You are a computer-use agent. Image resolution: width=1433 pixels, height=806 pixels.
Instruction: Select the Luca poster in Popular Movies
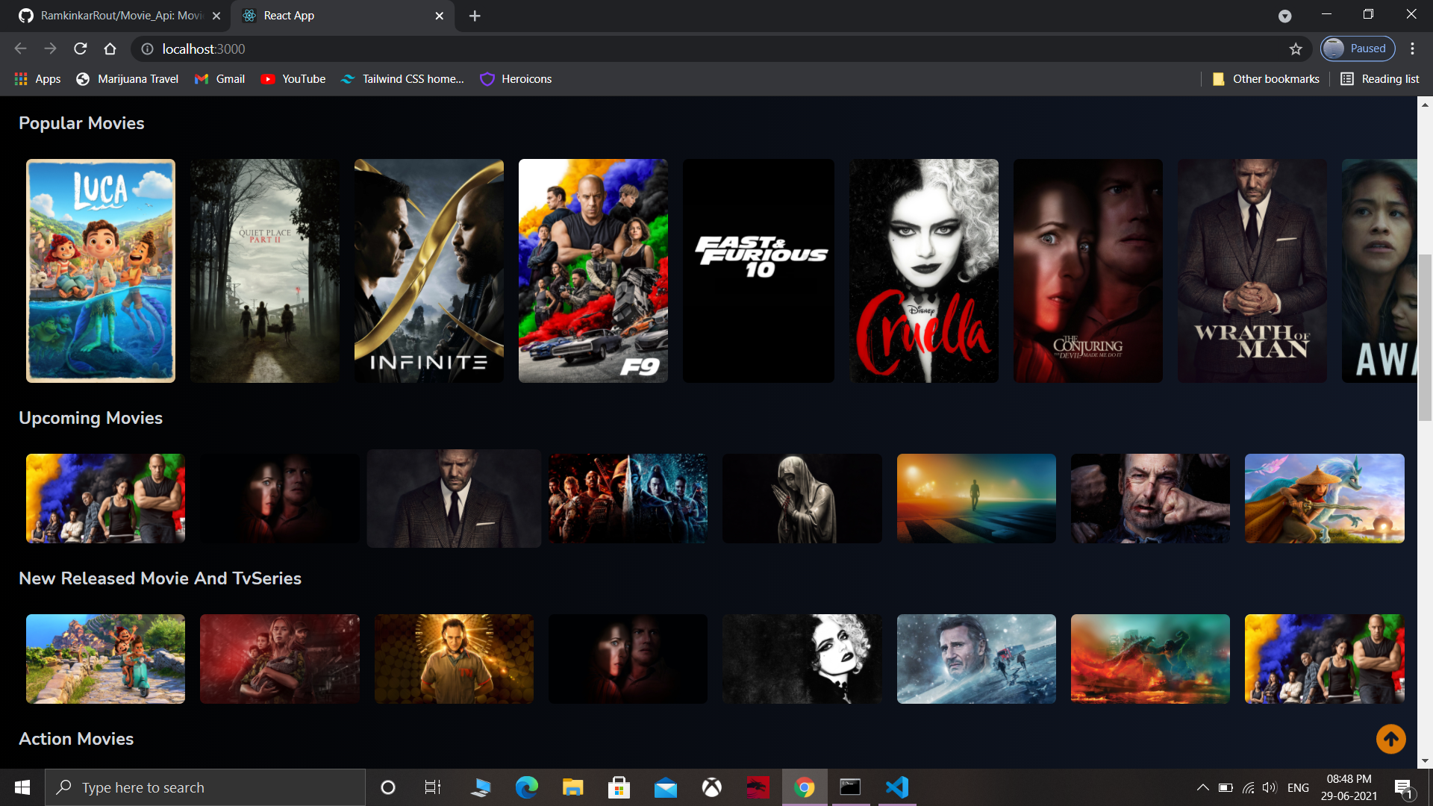(101, 271)
